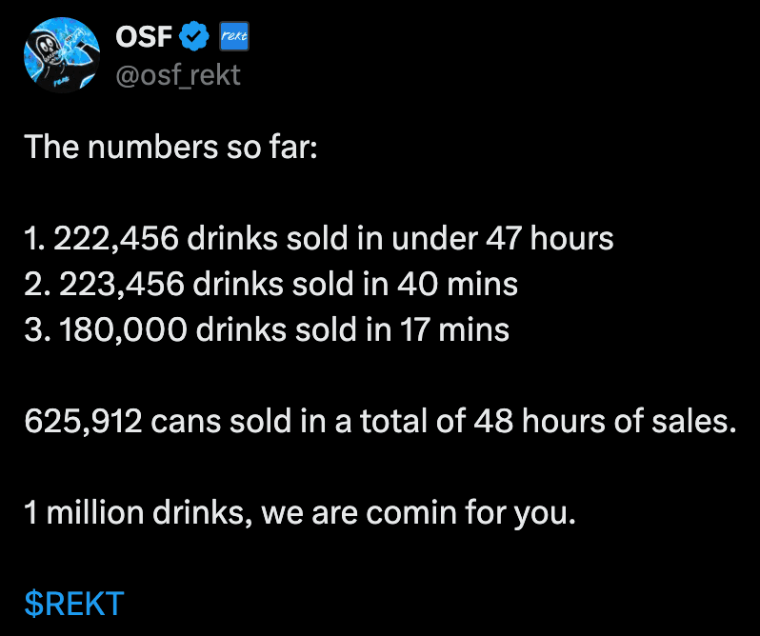Click the OSF display name
The width and height of the screenshot is (760, 636).
click(144, 36)
